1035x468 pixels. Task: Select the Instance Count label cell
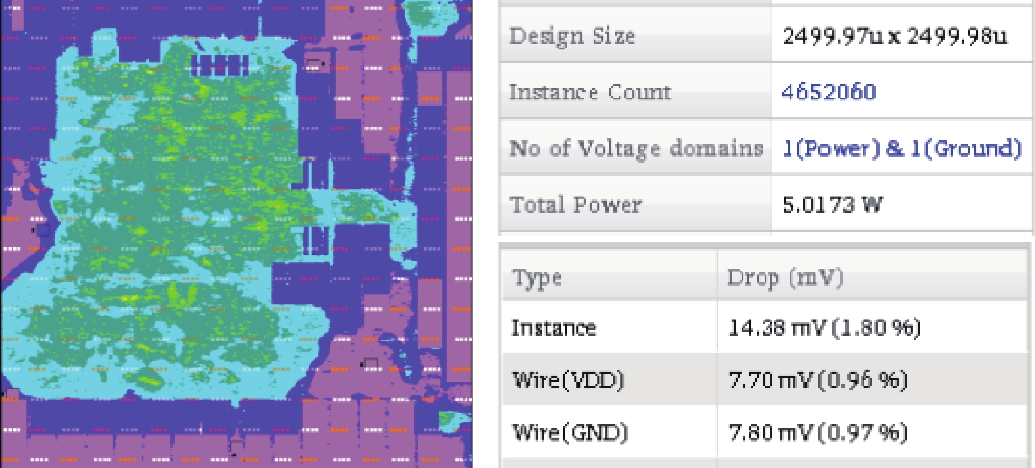[590, 92]
